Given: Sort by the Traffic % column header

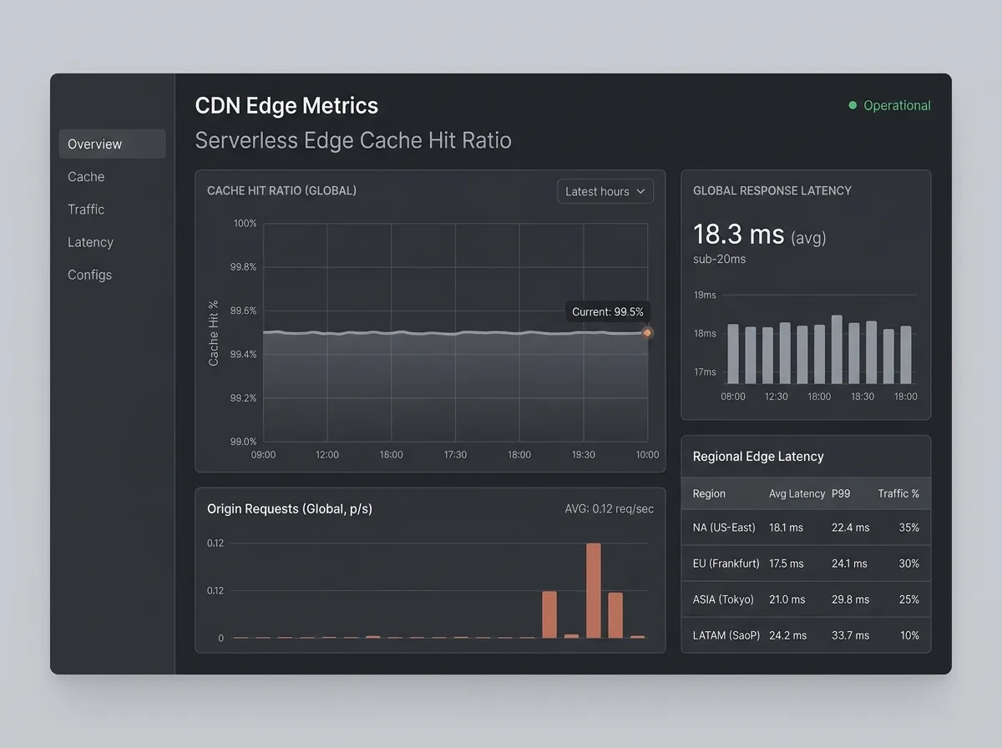Looking at the screenshot, I should [x=898, y=493].
